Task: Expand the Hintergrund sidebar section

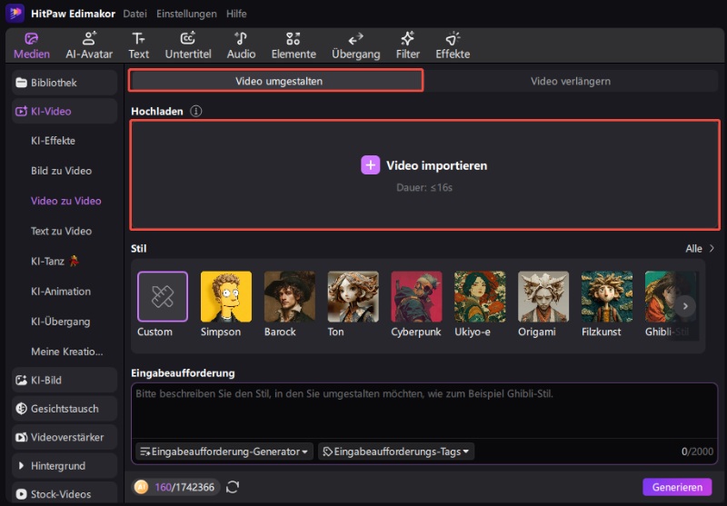Action: coord(64,466)
